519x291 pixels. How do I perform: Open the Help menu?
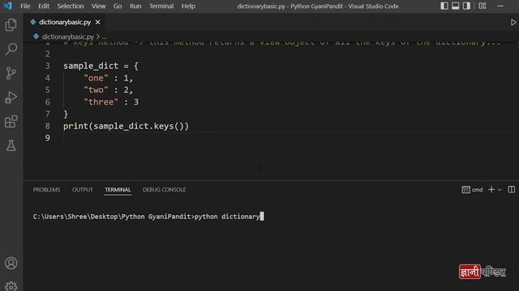point(188,6)
